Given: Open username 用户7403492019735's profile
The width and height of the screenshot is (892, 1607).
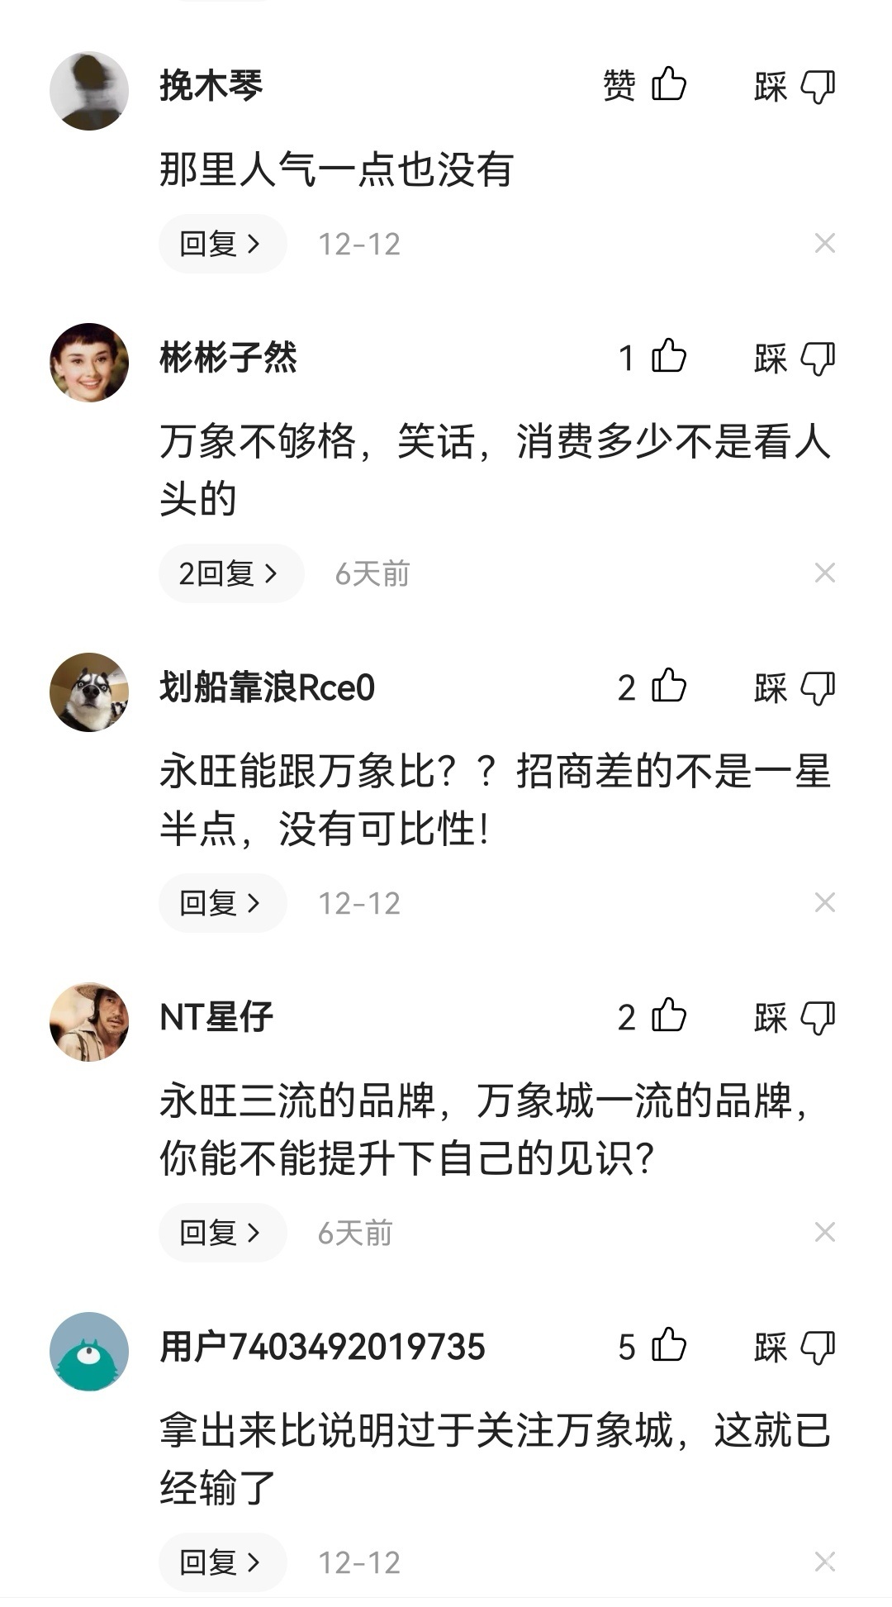Looking at the screenshot, I should click(x=322, y=1348).
